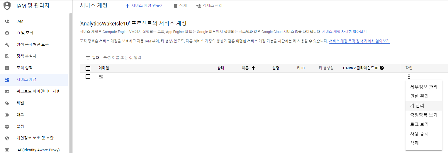Select 세부정보 관리 from the context menu
The width and height of the screenshot is (448, 153).
pos(424,87)
